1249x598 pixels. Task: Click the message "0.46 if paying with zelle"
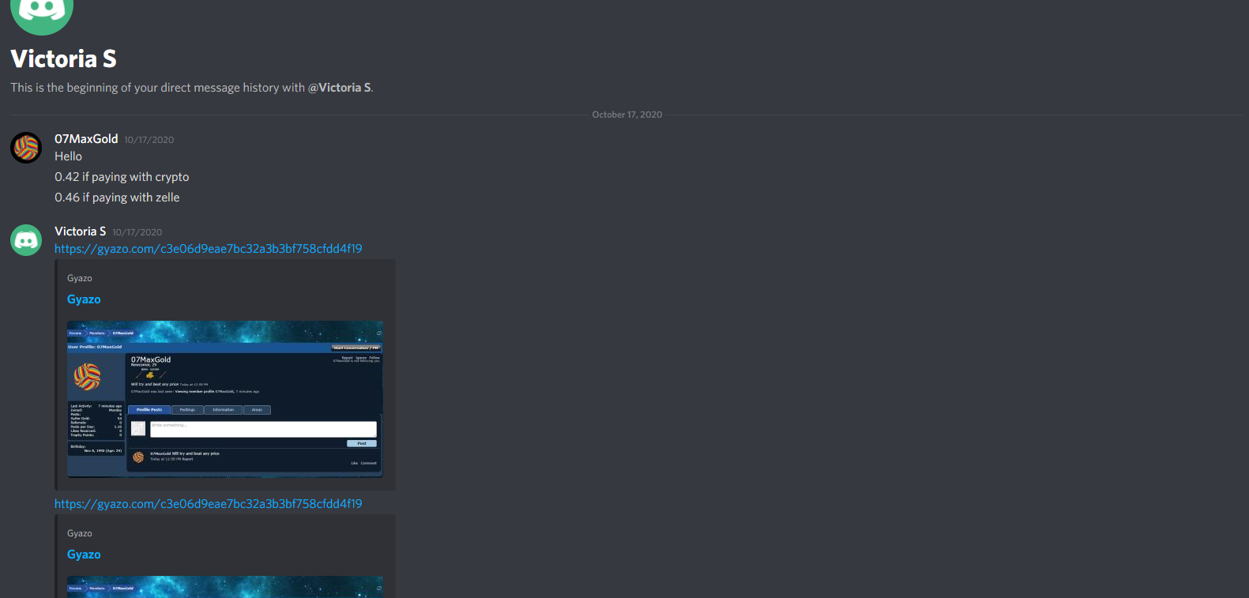click(x=117, y=197)
